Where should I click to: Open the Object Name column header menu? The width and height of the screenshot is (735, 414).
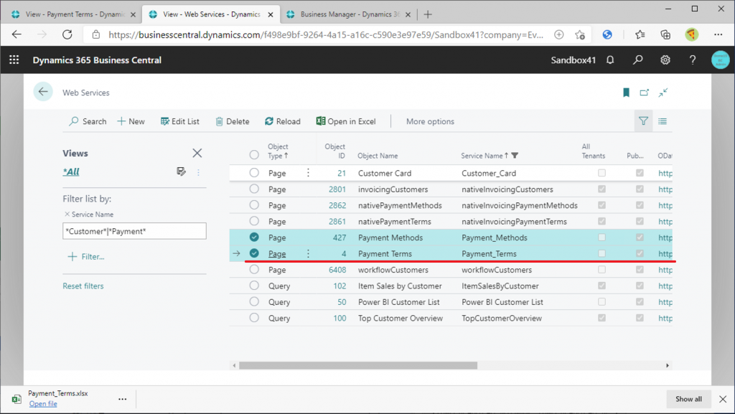coord(378,156)
